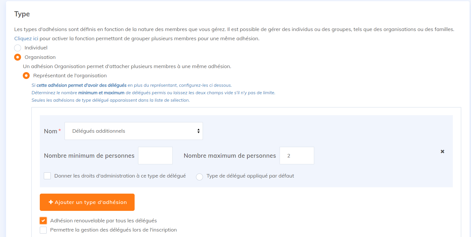Uncheck Adhésion renouvelable par tous les délégués
Screen dimensions: 471x237
(43, 221)
